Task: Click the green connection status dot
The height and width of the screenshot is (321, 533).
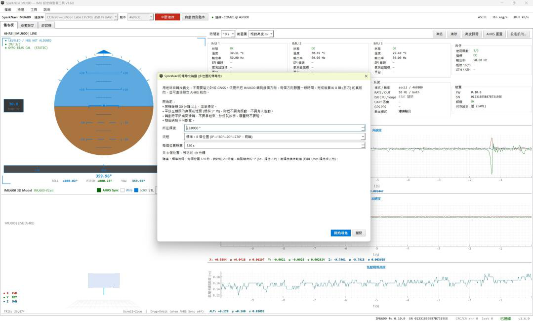Action: (x=212, y=17)
